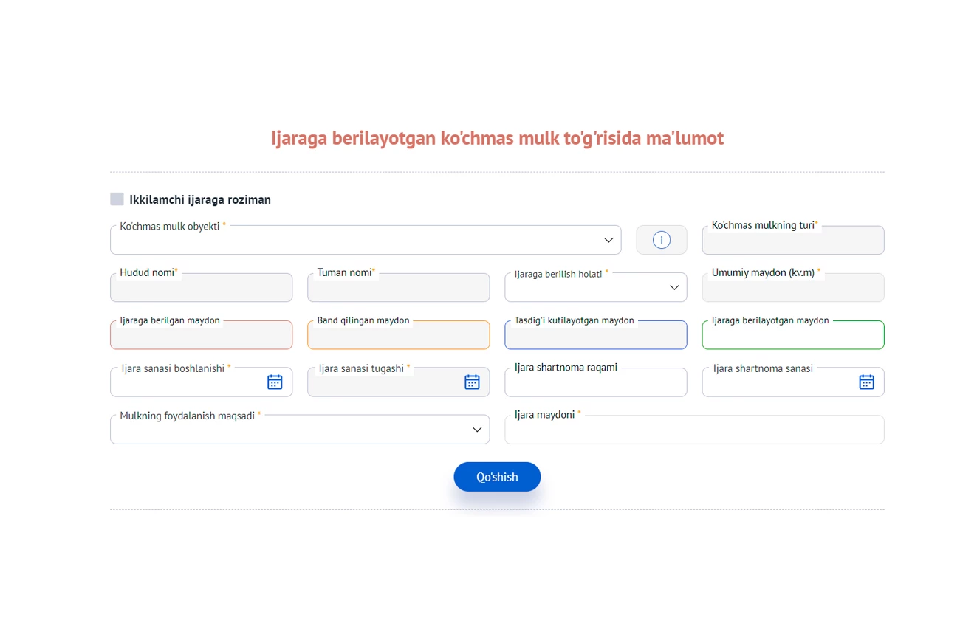Click the info icon button
Screen dimensions: 960x640
click(662, 240)
